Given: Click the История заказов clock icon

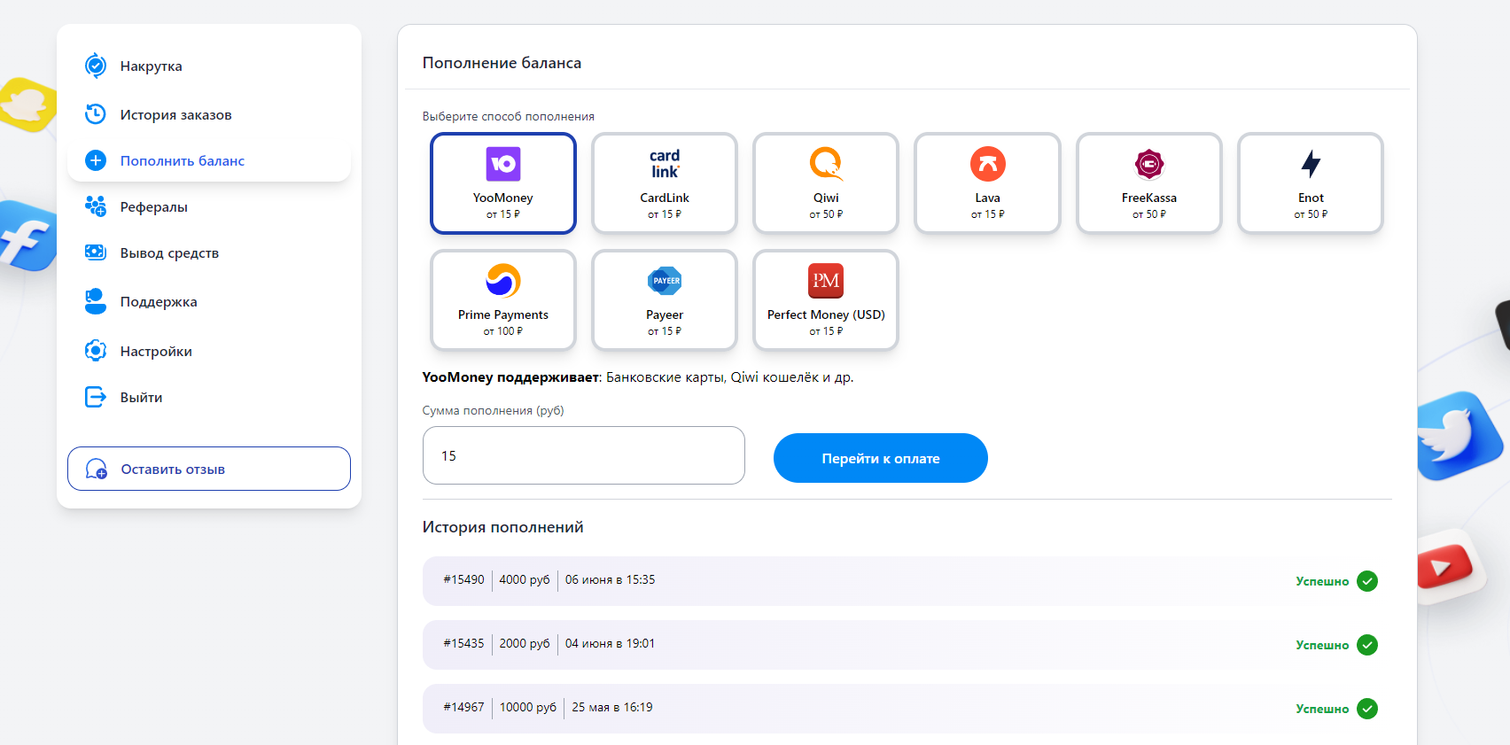Looking at the screenshot, I should (96, 114).
